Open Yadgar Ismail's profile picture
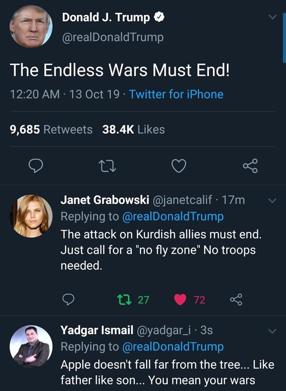Image resolution: width=286 pixels, height=391 pixels. coord(31,346)
